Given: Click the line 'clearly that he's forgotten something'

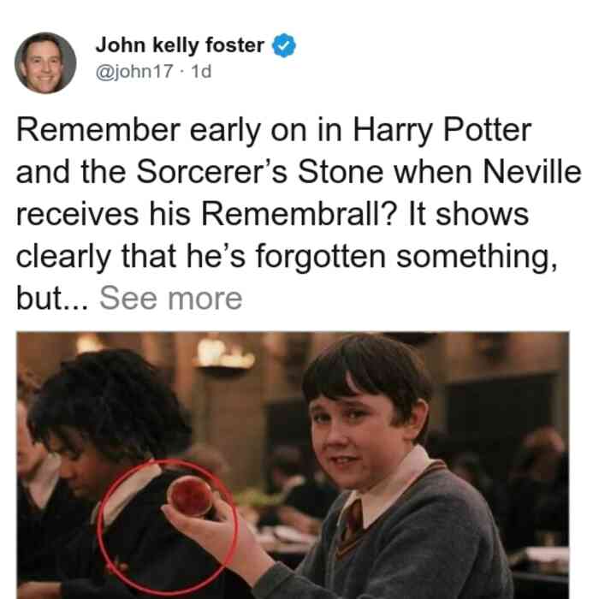Looking at the screenshot, I should tap(287, 257).
